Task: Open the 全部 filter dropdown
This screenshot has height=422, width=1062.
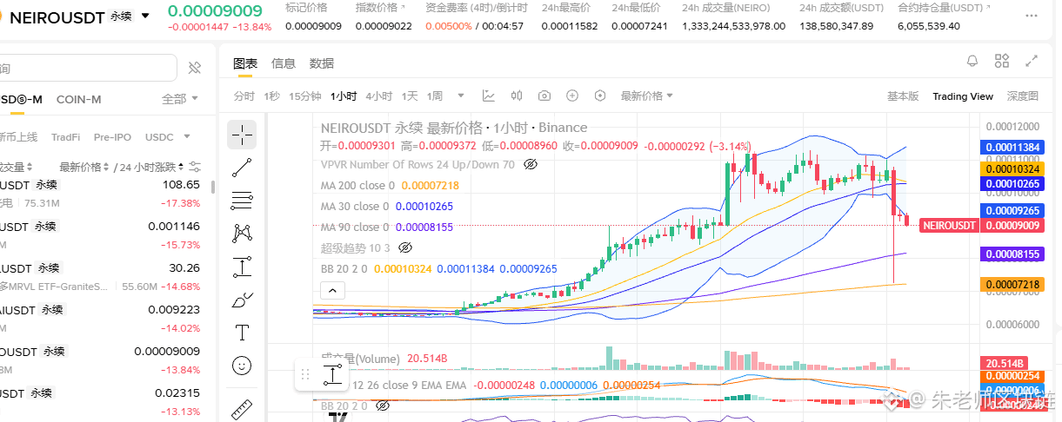Action: (180, 99)
